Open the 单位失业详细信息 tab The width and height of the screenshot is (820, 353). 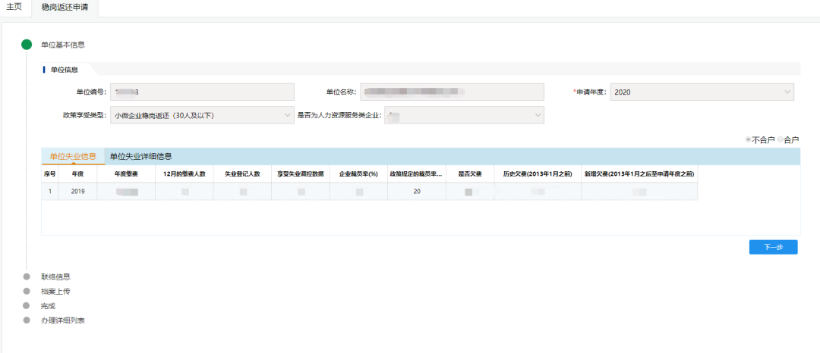click(x=141, y=156)
